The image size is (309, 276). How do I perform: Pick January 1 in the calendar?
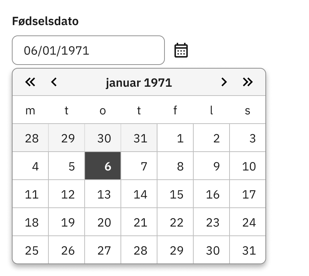175,138
